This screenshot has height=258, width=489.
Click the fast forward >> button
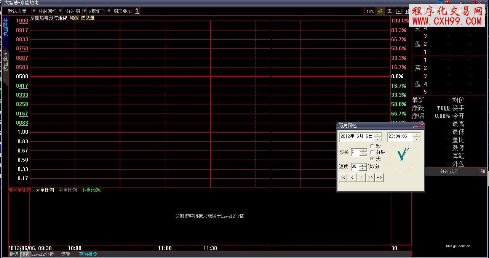[x=370, y=178]
